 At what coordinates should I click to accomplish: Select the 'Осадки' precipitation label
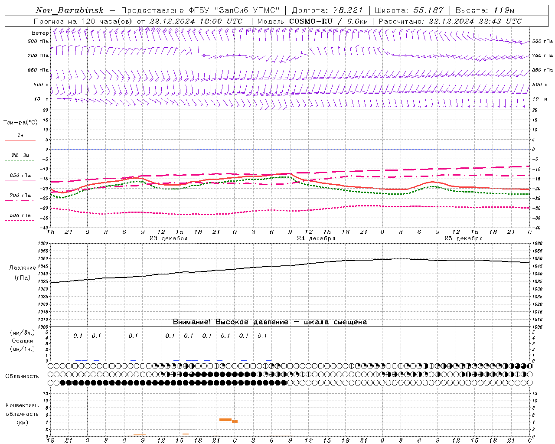(x=22, y=341)
